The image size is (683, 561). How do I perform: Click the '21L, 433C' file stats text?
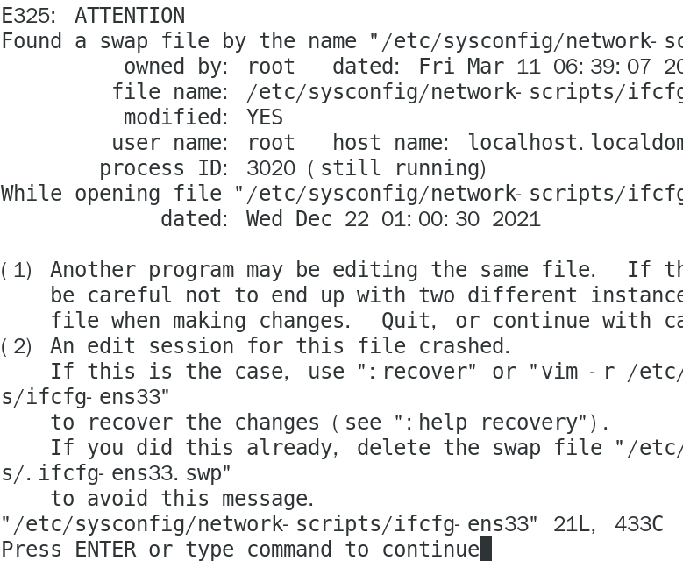[608, 524]
